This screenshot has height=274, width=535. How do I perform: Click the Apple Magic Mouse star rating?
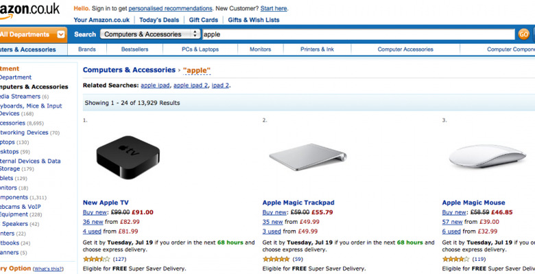tap(456, 259)
